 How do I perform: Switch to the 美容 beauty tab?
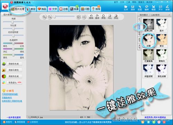31,9
